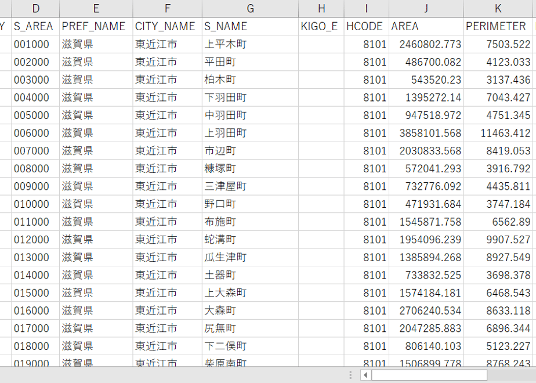Select column G header
Screen dimensions: 536x383
[250, 9]
